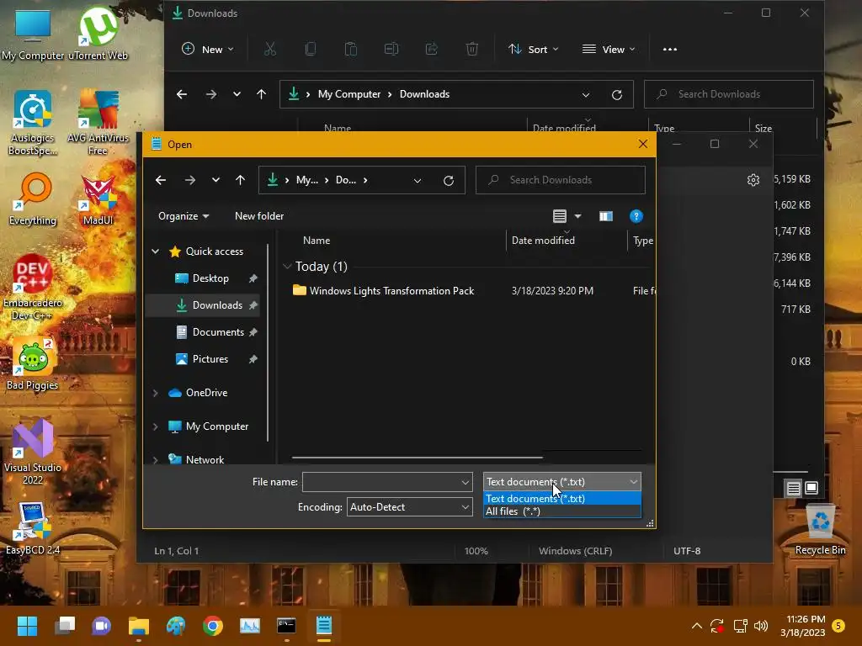
Task: Expand the Open dialog address bar history
Action: [x=418, y=180]
